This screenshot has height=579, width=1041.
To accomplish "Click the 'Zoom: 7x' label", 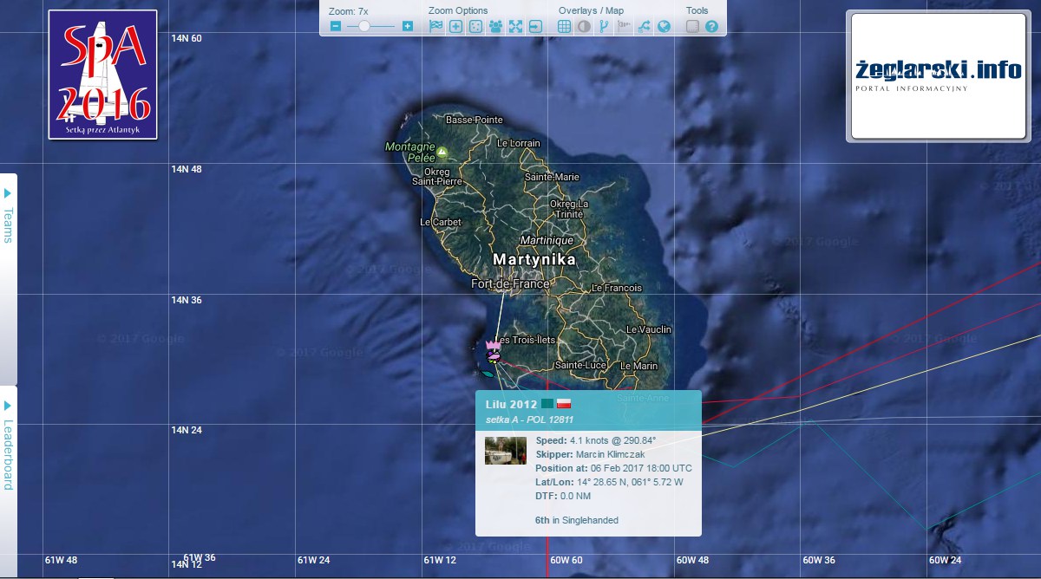I will click(x=349, y=10).
